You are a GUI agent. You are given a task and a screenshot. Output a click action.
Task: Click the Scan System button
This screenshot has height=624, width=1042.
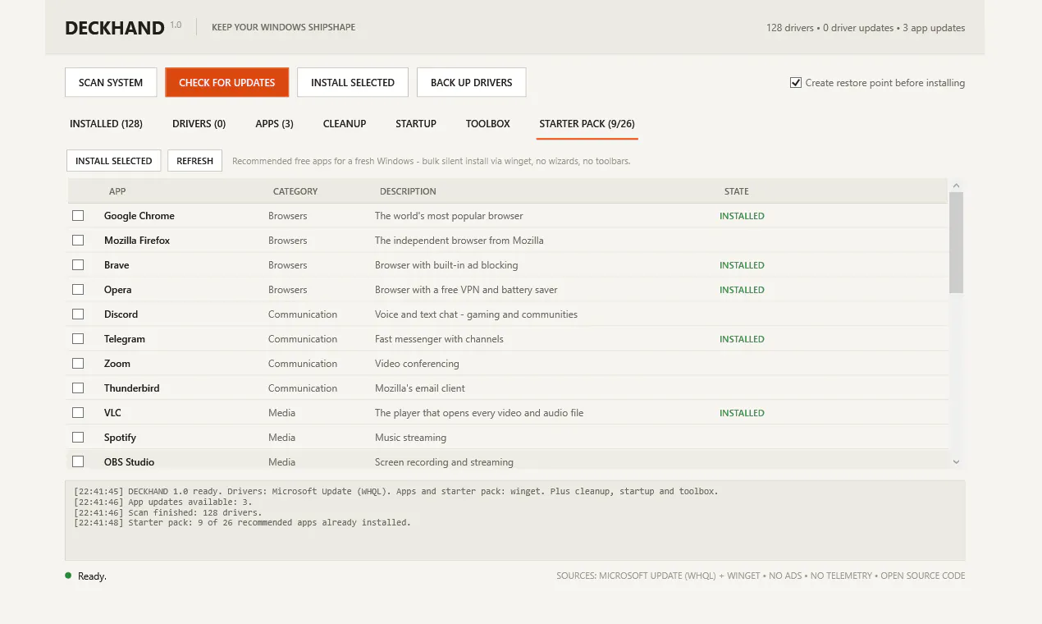(111, 82)
